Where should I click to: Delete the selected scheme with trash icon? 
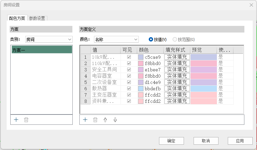point(26,120)
